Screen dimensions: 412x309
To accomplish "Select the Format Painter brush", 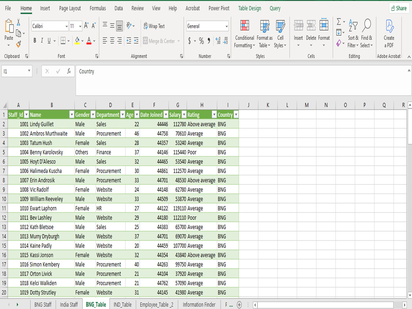I will click(x=19, y=44).
